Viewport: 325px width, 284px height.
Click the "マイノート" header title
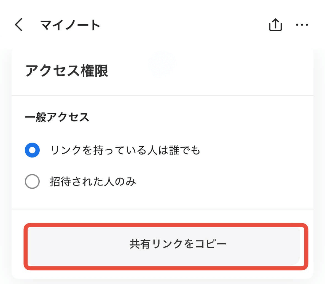(x=70, y=25)
